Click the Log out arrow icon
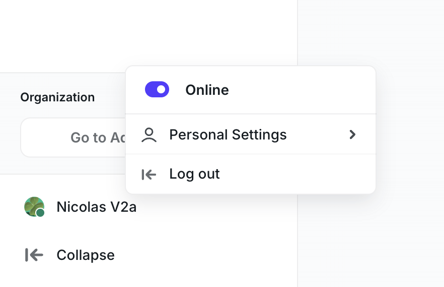The height and width of the screenshot is (287, 444). click(x=149, y=175)
